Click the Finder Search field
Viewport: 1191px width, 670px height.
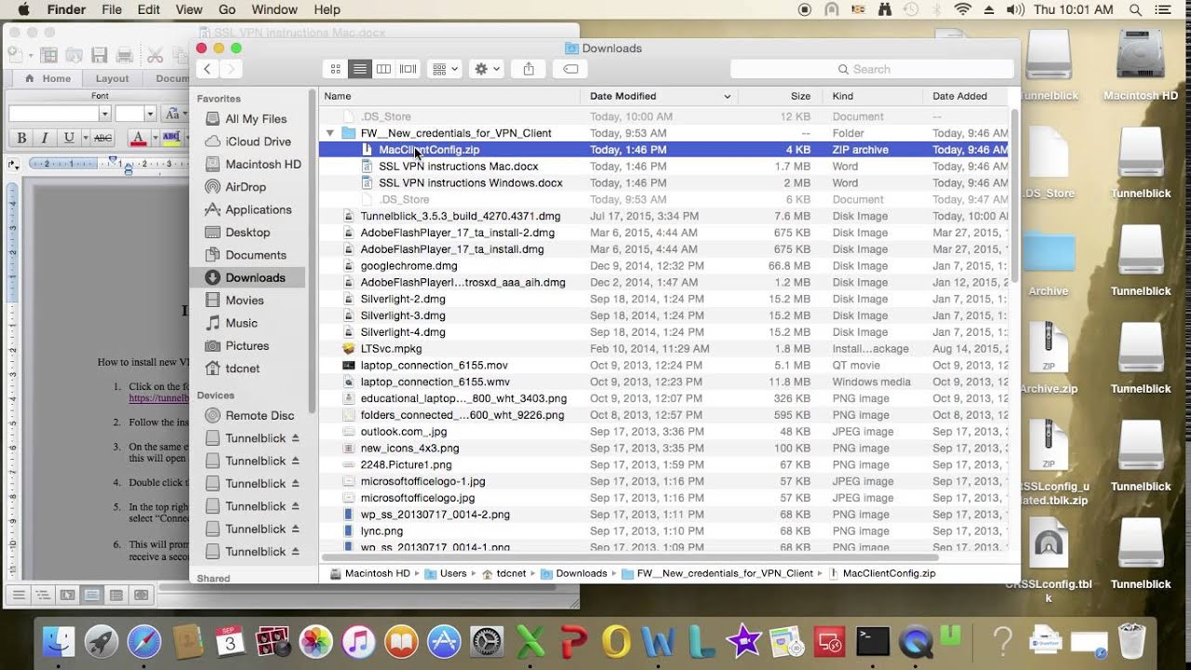(x=872, y=69)
